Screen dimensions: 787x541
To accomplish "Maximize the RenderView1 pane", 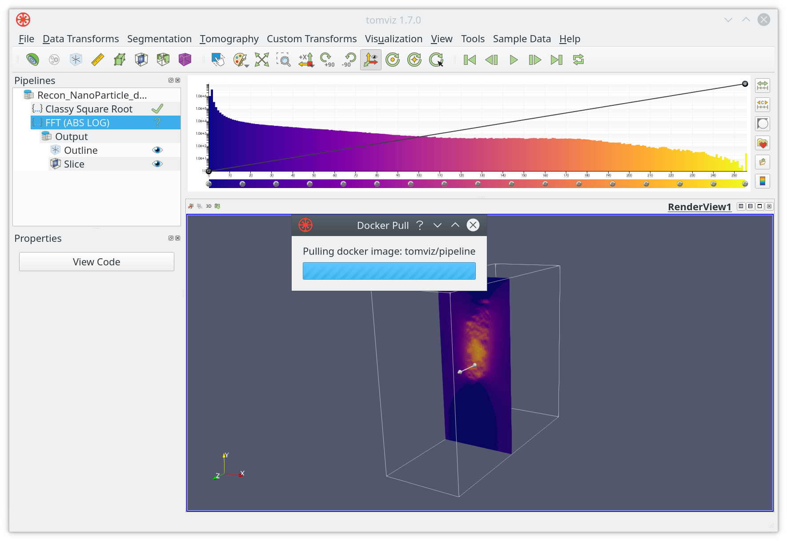I will click(x=760, y=206).
